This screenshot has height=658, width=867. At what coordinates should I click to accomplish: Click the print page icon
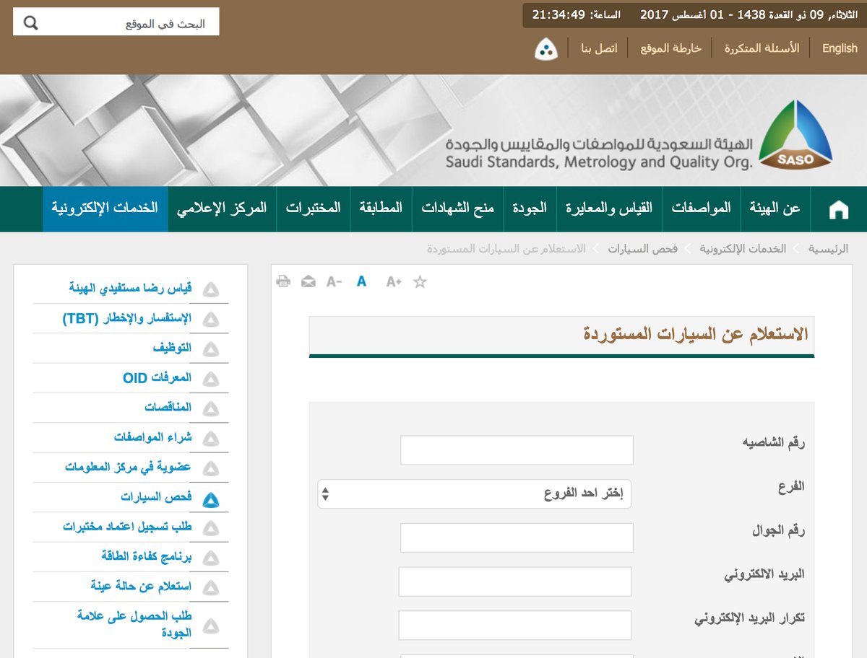[x=283, y=281]
